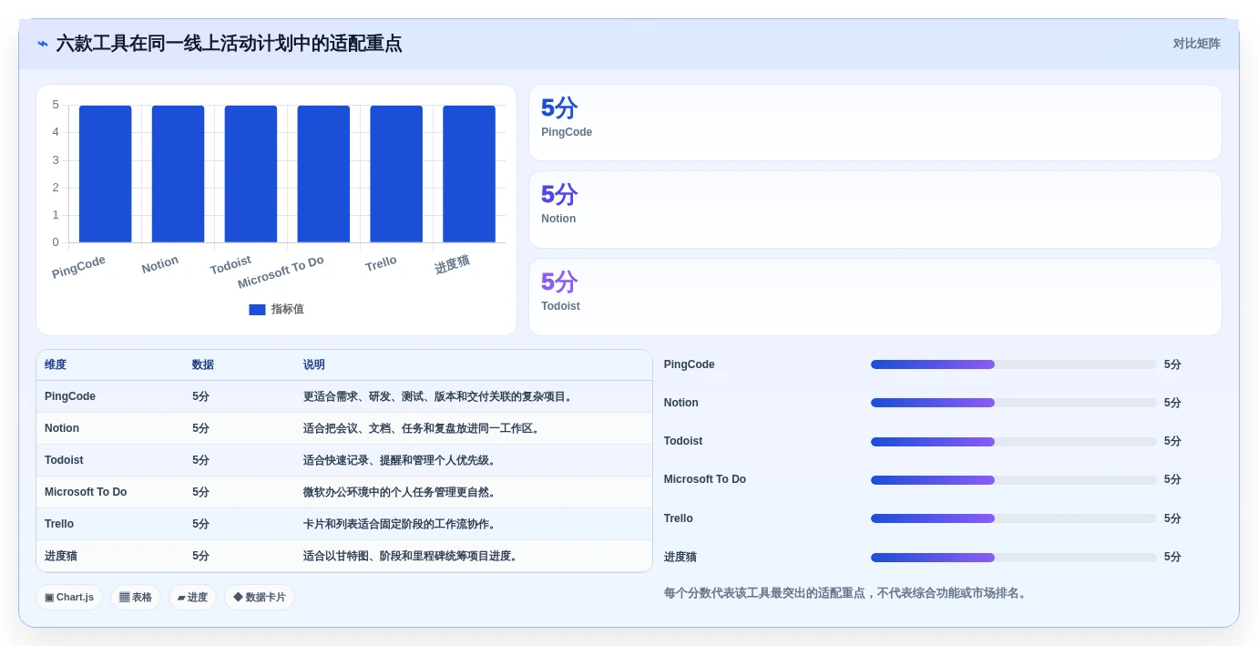Select PingCode cell in table

[70, 396]
